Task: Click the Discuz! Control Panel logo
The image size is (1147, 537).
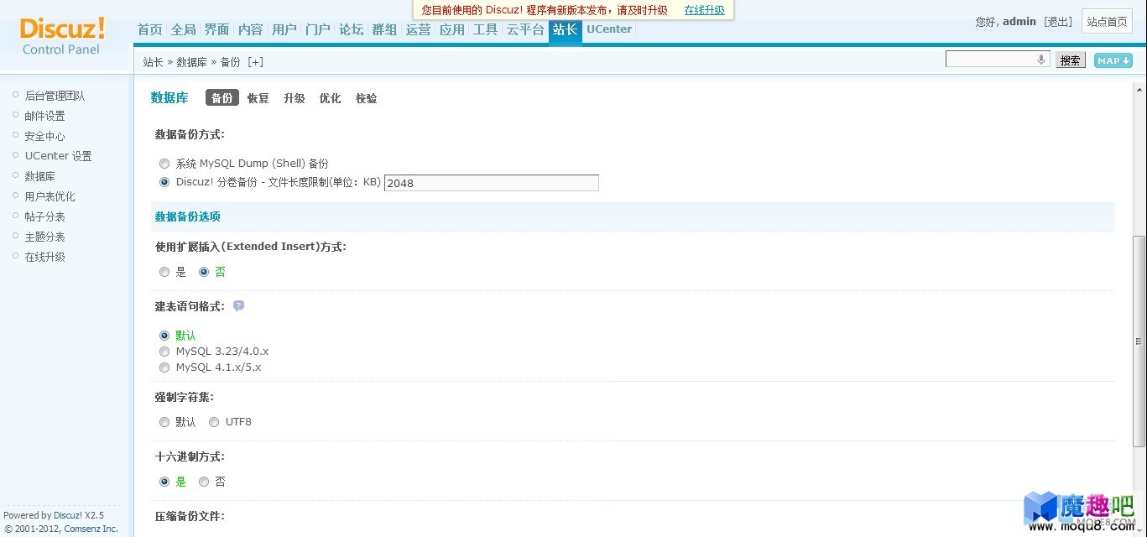Action: (x=62, y=37)
